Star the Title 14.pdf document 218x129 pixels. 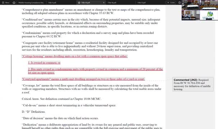click(x=79, y=3)
